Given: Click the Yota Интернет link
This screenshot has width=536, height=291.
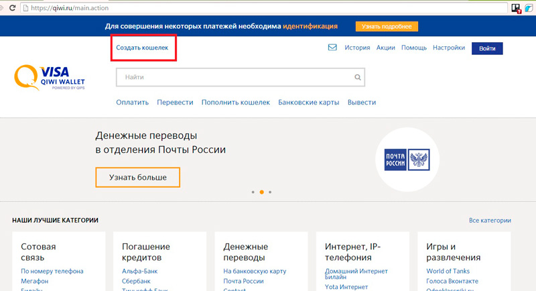Looking at the screenshot, I should click(x=346, y=287).
